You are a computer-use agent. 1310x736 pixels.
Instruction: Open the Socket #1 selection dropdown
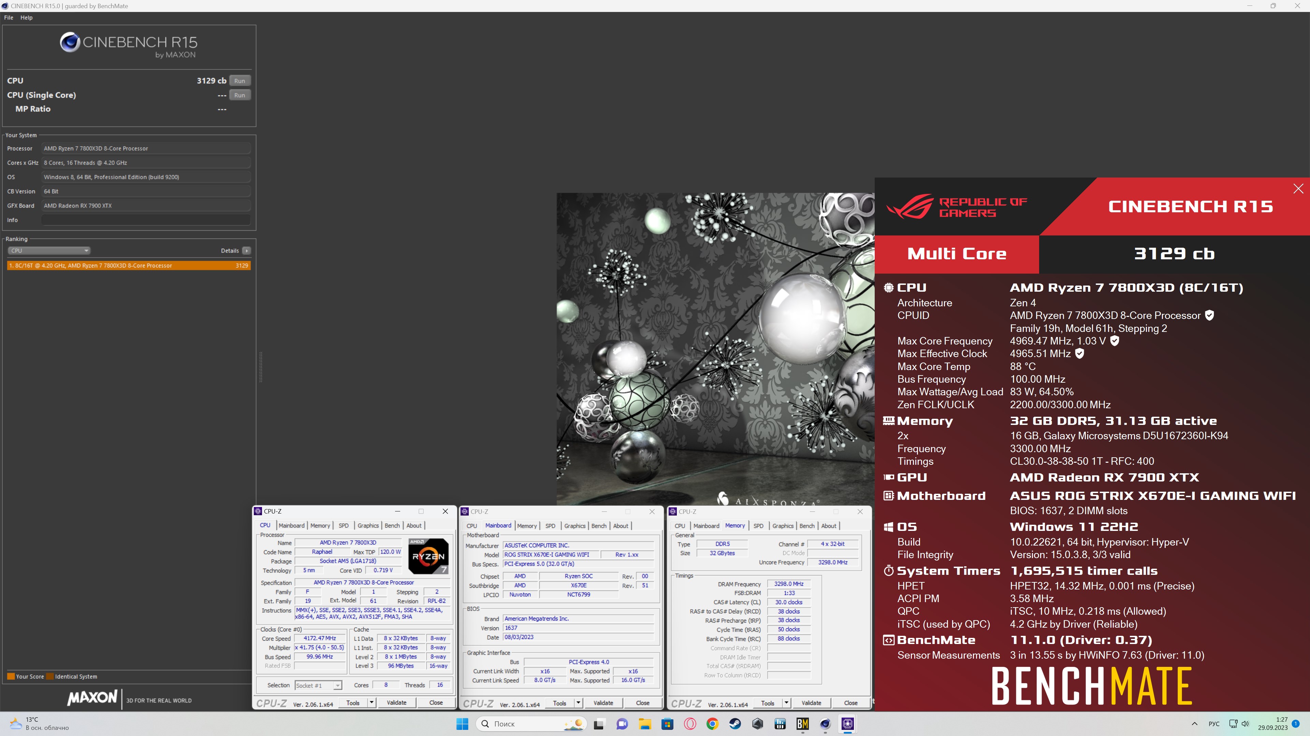(318, 685)
